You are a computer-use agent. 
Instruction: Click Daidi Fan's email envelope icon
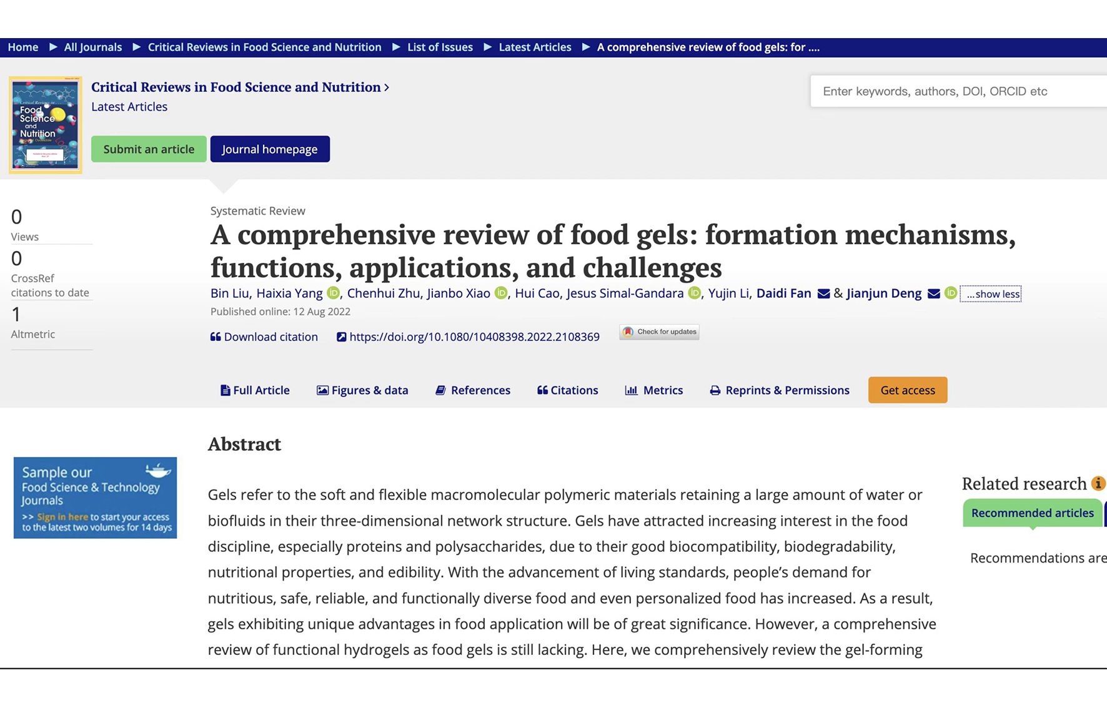pyautogui.click(x=823, y=294)
